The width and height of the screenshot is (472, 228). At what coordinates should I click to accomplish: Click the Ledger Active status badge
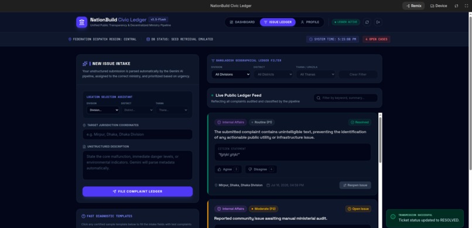[346, 22]
